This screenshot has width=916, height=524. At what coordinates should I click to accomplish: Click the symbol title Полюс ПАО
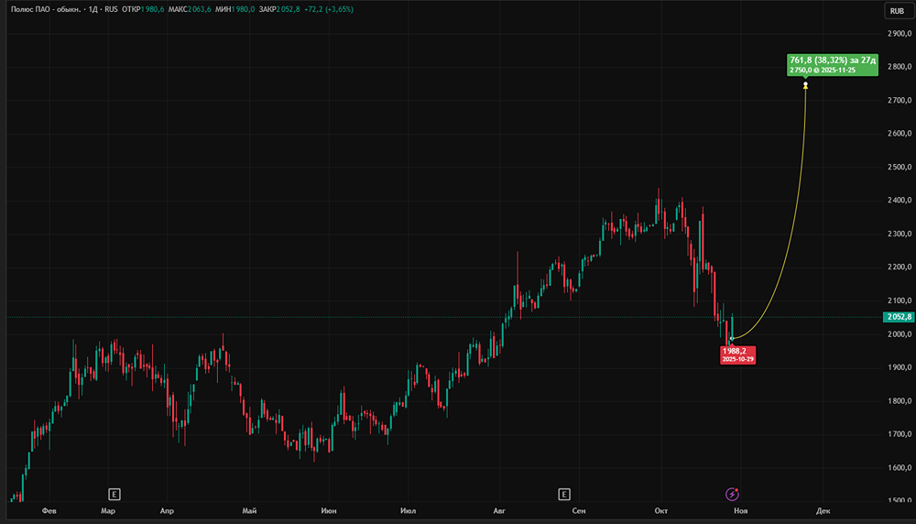tap(46, 9)
